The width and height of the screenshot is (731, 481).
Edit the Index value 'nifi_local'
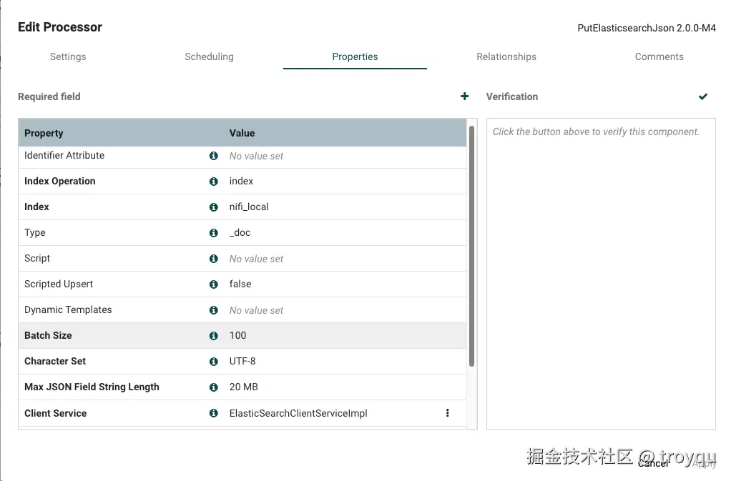coord(249,207)
